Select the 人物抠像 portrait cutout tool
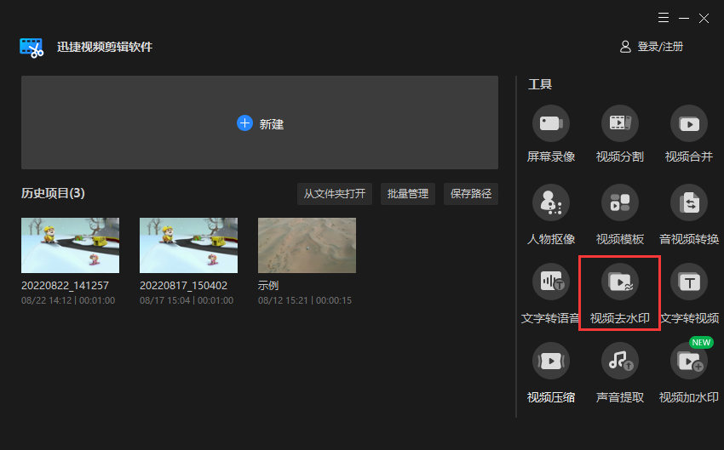The height and width of the screenshot is (450, 724). point(550,203)
